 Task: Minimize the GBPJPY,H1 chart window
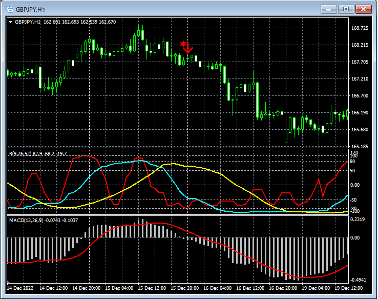329,9
